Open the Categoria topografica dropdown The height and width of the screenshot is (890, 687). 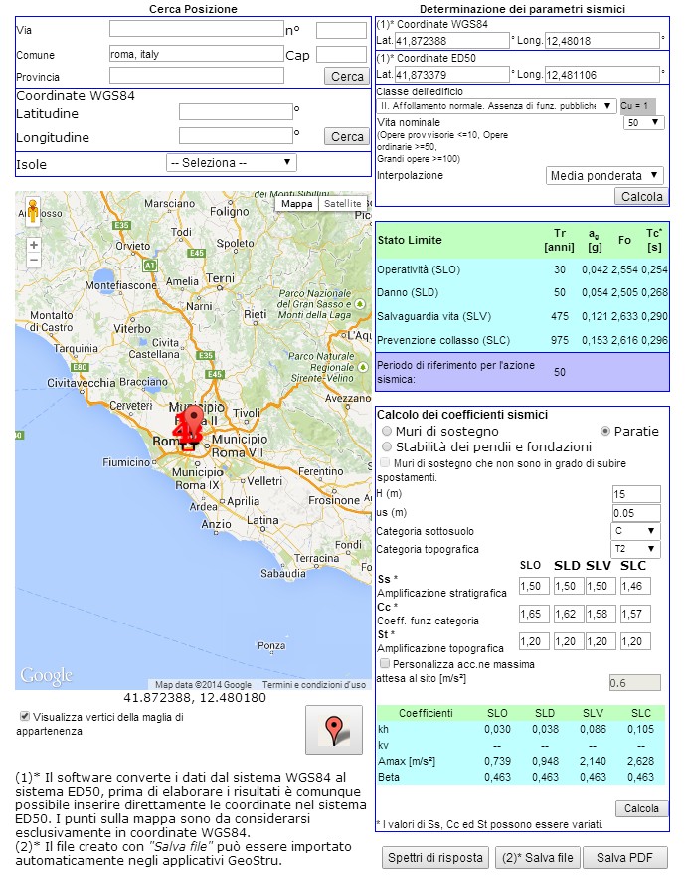coord(636,549)
